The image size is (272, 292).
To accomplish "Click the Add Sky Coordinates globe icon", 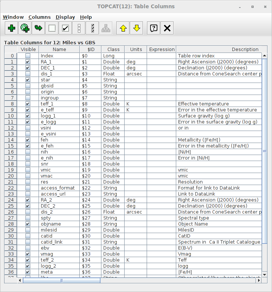I will (25, 28).
